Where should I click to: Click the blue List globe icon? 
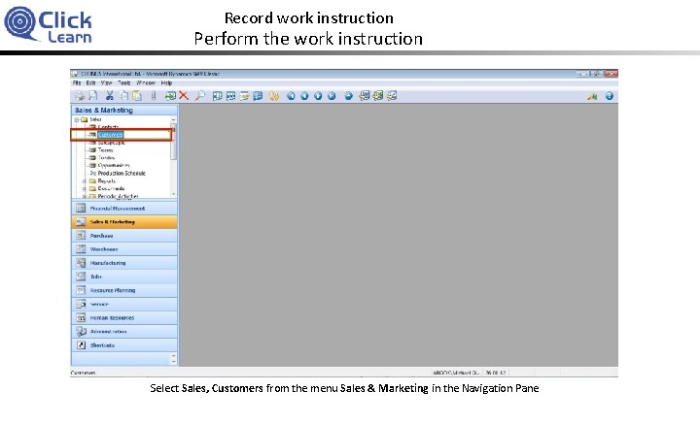(x=349, y=96)
